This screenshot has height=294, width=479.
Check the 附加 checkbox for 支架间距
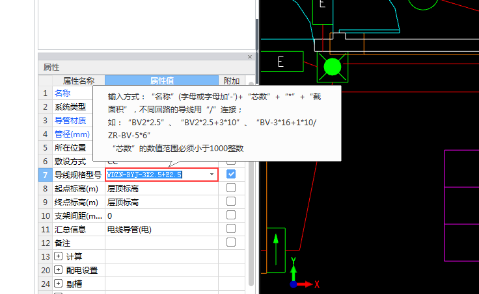pyautogui.click(x=231, y=215)
